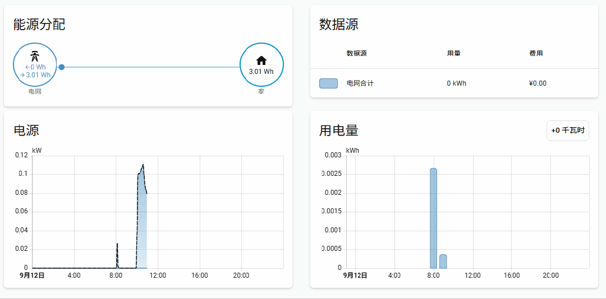Select the 电网 grid circle node

tap(35, 65)
